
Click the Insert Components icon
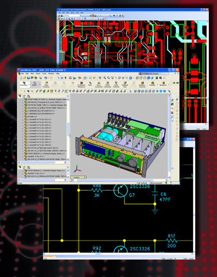tap(46, 84)
